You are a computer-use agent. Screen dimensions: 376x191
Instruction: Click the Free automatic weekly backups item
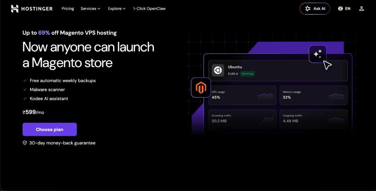tap(62, 81)
